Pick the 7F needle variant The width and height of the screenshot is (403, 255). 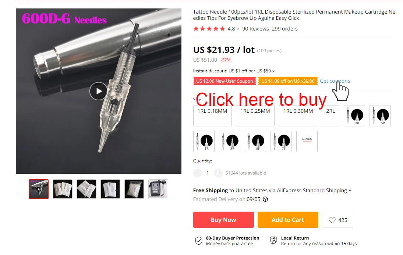click(281, 141)
